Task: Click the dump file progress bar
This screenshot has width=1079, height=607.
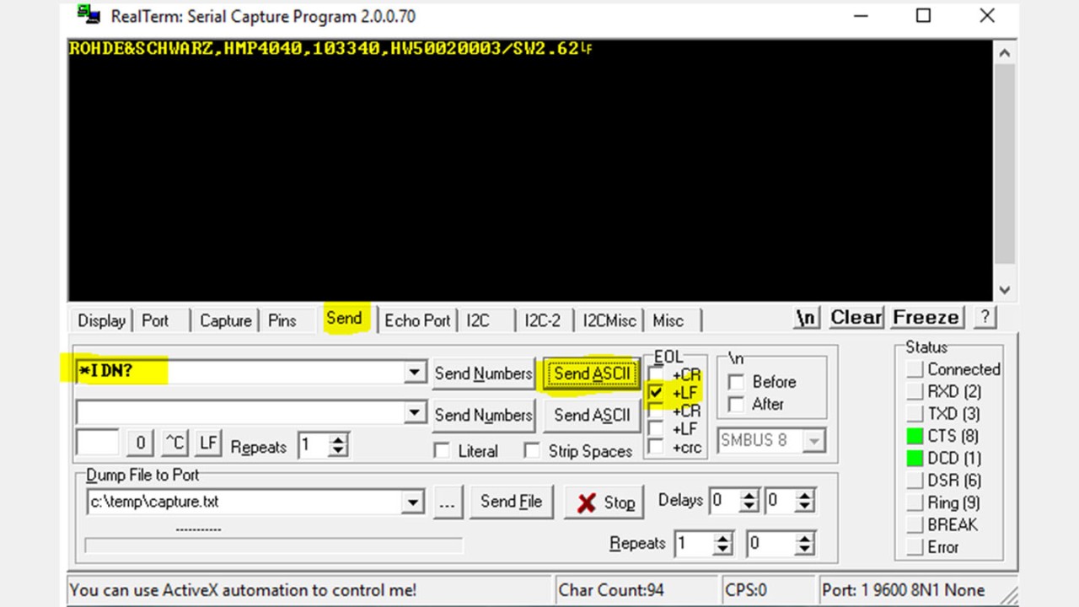Action: click(x=273, y=545)
